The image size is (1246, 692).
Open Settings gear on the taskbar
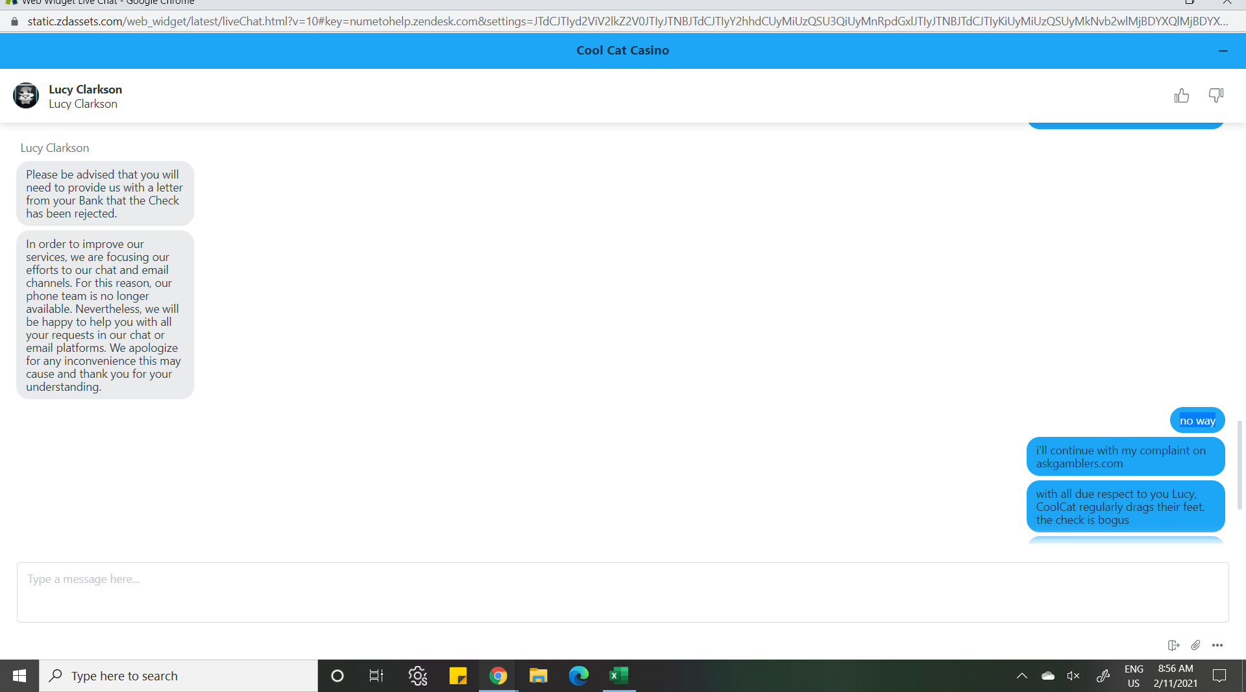417,676
